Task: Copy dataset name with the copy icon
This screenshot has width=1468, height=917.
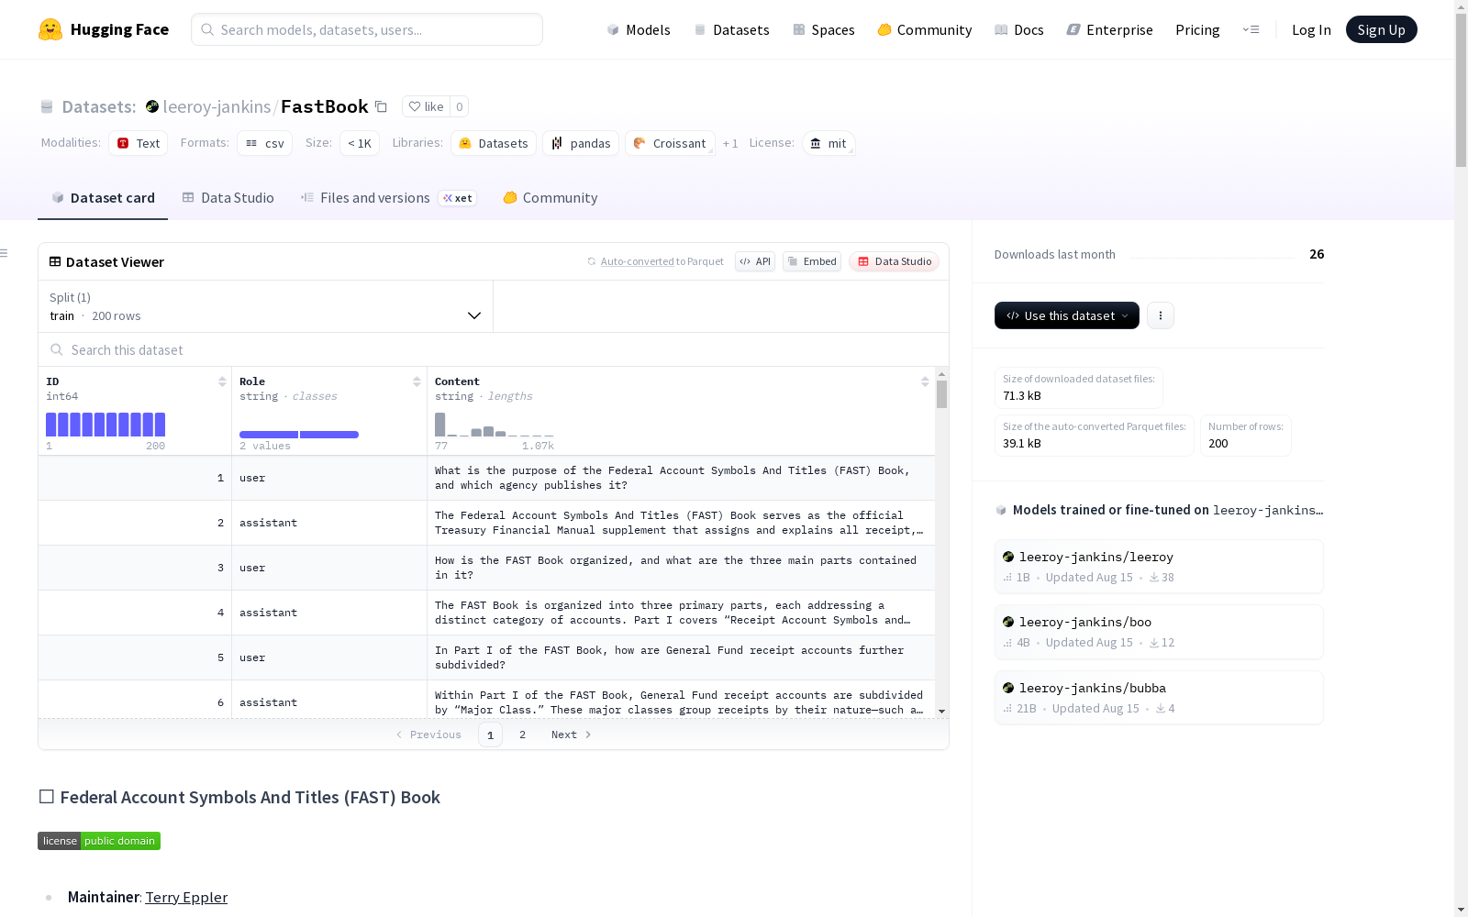Action: (381, 106)
